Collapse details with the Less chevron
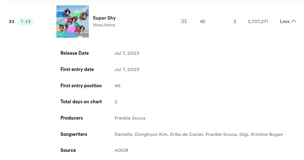 click(288, 21)
